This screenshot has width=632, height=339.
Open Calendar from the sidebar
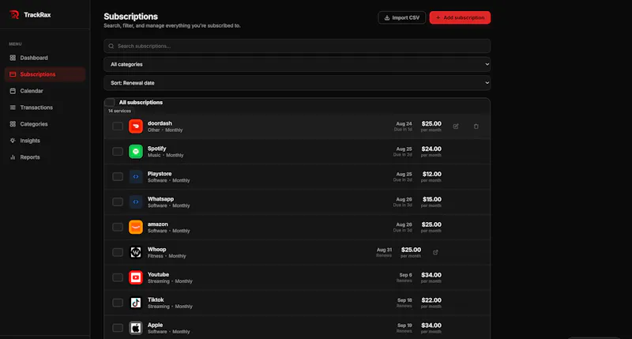pyautogui.click(x=45, y=91)
